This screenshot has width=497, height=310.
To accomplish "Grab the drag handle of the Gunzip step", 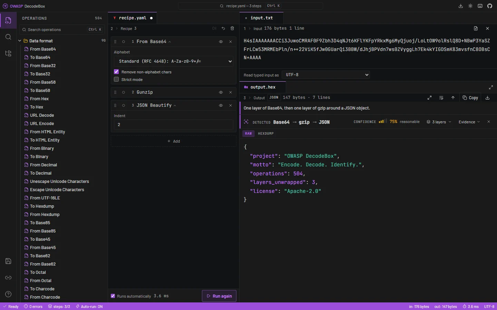I will tap(115, 92).
